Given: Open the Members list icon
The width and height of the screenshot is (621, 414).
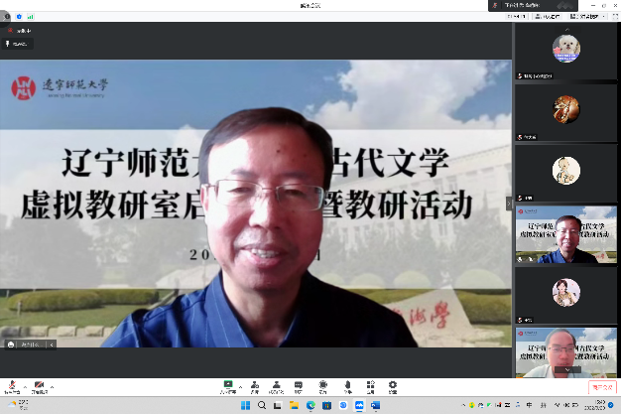Looking at the screenshot, I should (x=276, y=384).
